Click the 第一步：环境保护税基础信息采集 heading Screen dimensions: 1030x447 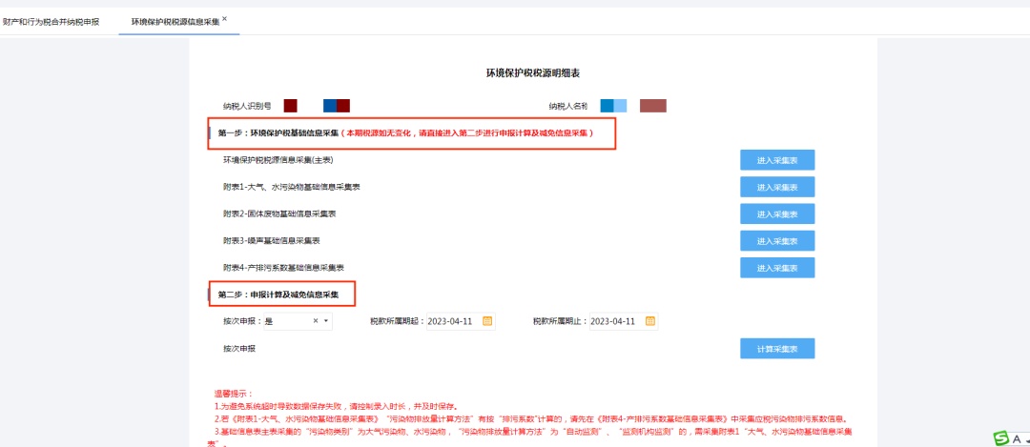[x=278, y=133]
